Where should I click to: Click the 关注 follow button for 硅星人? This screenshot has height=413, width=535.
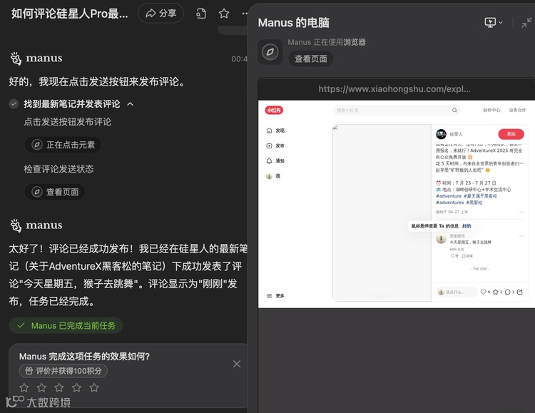click(511, 134)
